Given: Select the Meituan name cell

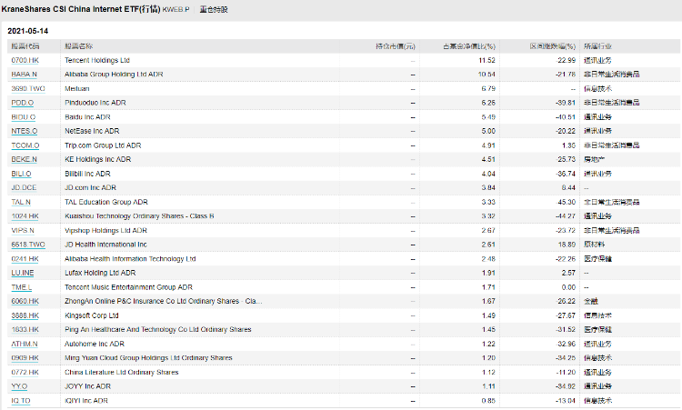Looking at the screenshot, I should 77,89.
